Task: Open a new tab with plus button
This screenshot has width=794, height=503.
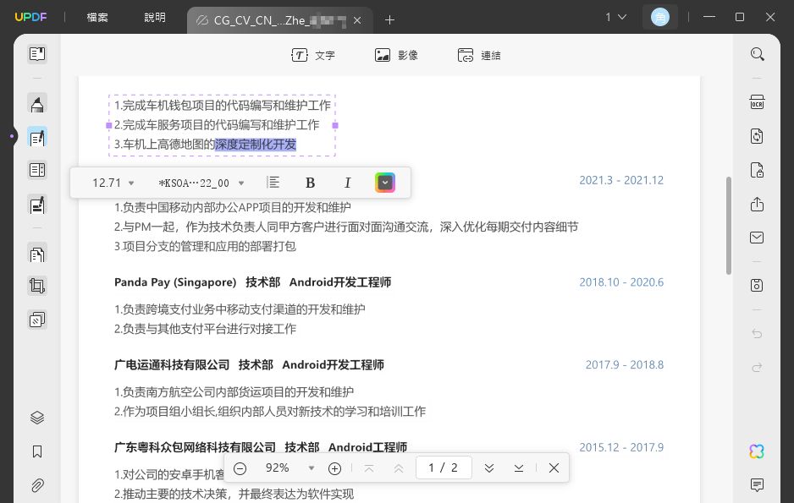Action: [x=389, y=20]
